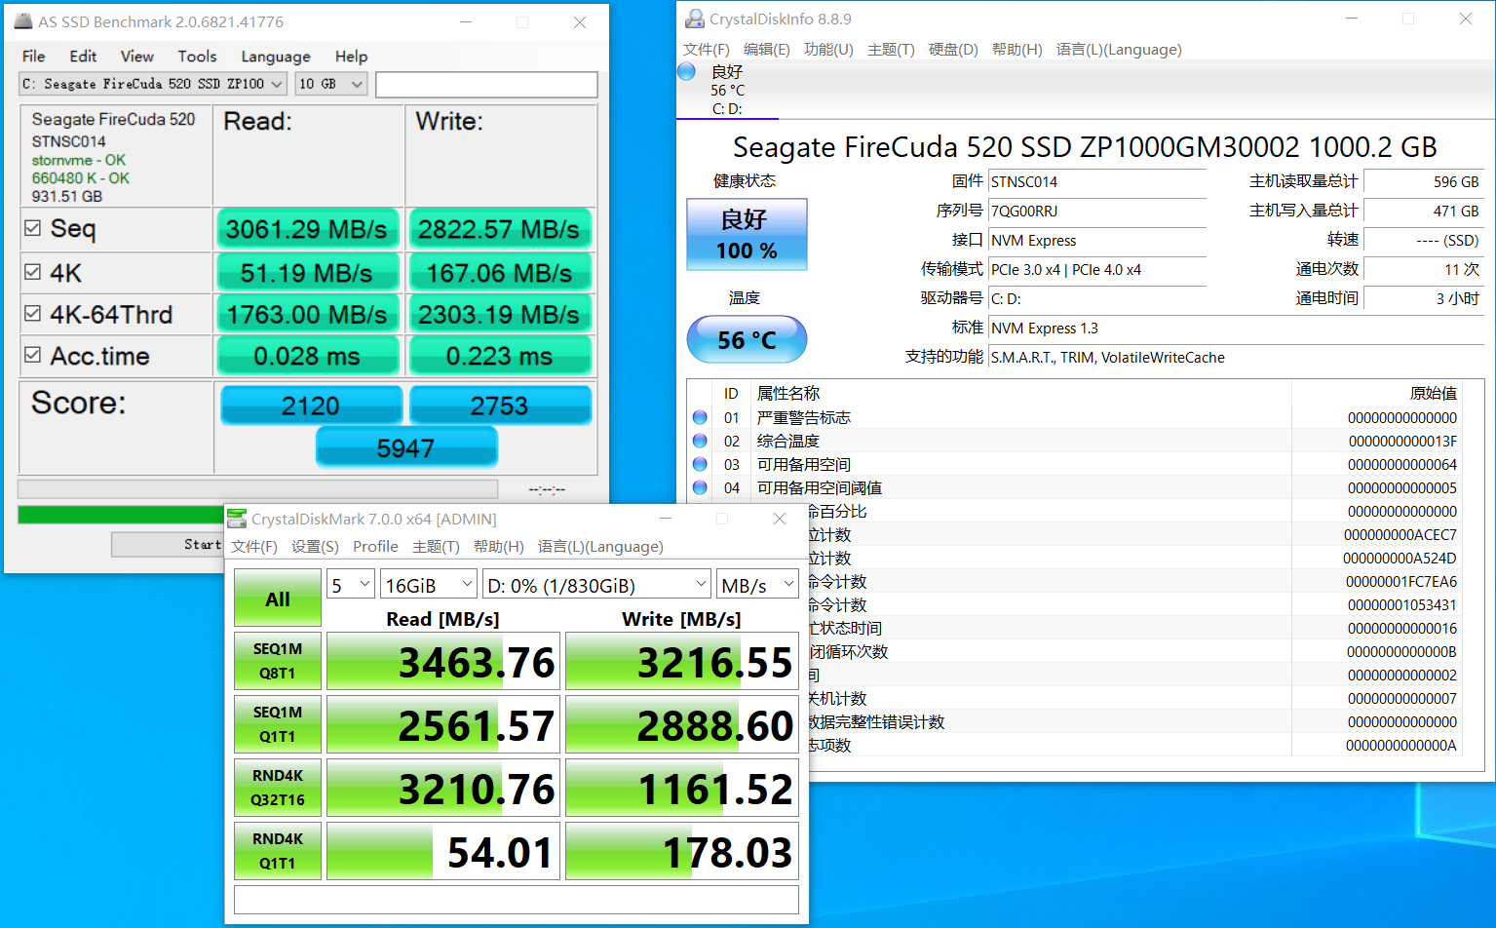Click the 56 °C temperature button

(748, 339)
